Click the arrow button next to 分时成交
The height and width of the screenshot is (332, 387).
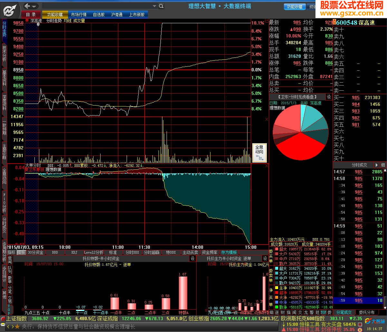pos(376,165)
